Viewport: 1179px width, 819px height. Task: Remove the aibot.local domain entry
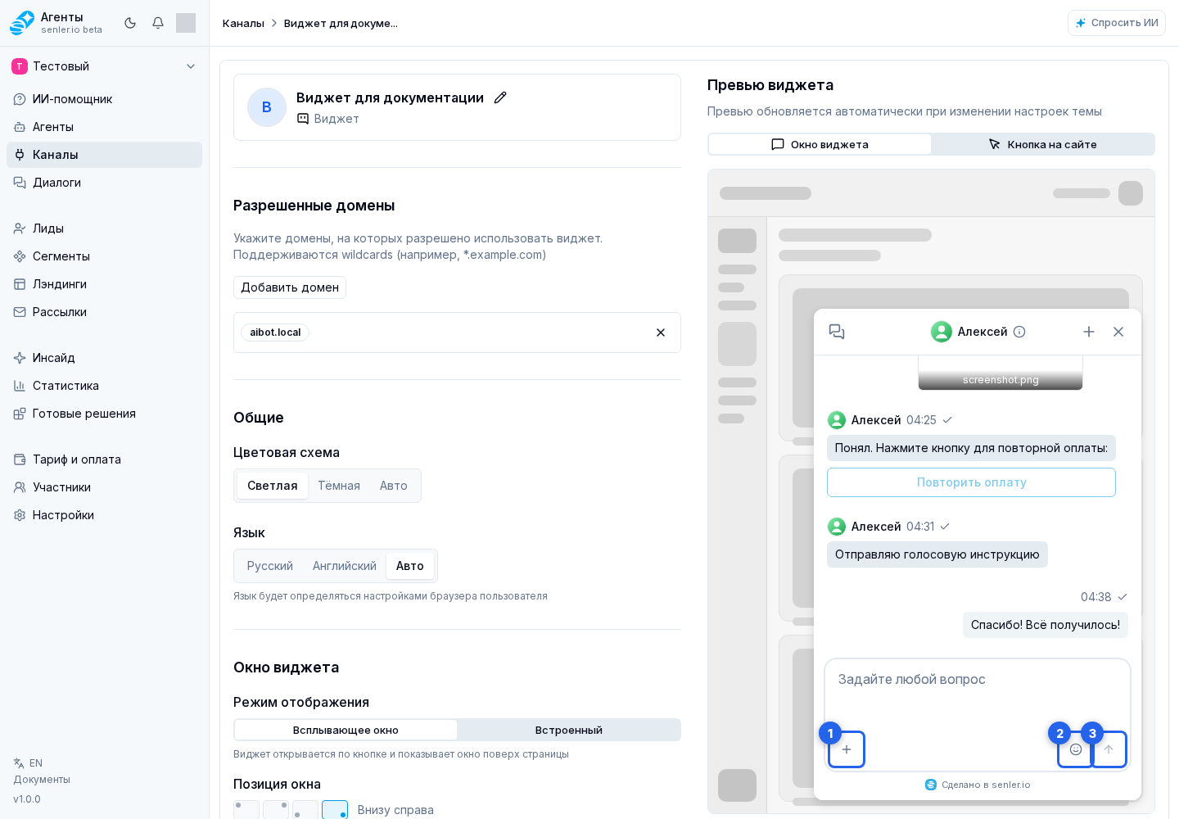[x=661, y=333]
